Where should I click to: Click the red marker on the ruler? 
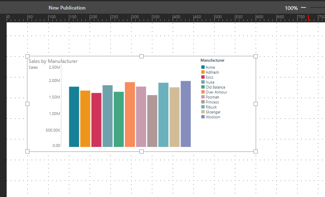308,17
